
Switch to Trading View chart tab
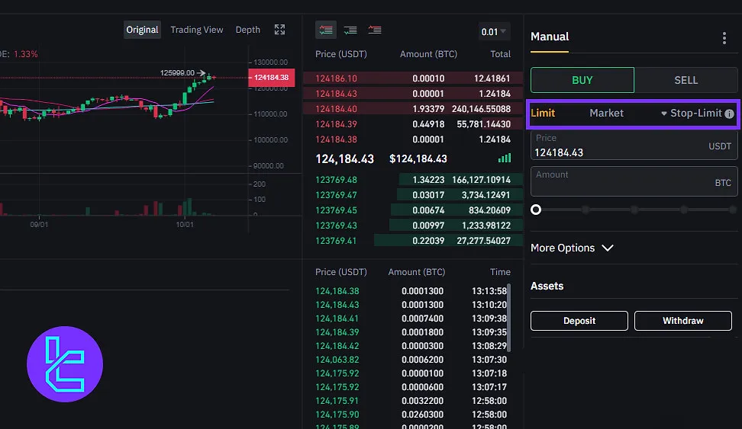click(196, 30)
